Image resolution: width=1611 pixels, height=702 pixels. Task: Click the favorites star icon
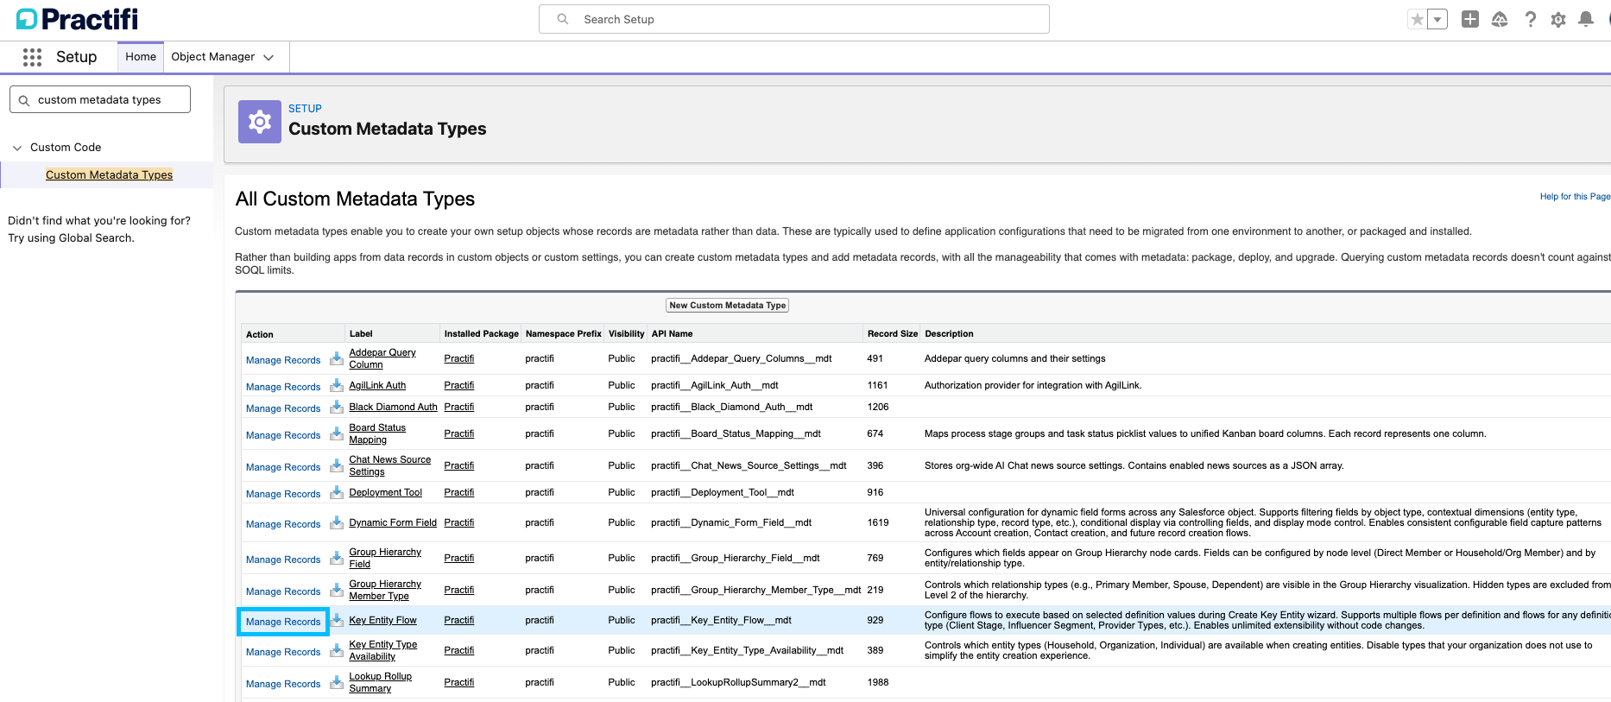coord(1417,19)
